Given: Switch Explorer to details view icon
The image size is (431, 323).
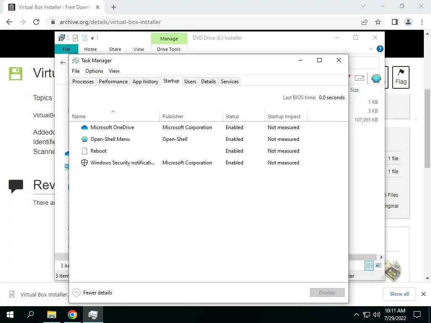Looking at the screenshot, I should pyautogui.click(x=369, y=265).
